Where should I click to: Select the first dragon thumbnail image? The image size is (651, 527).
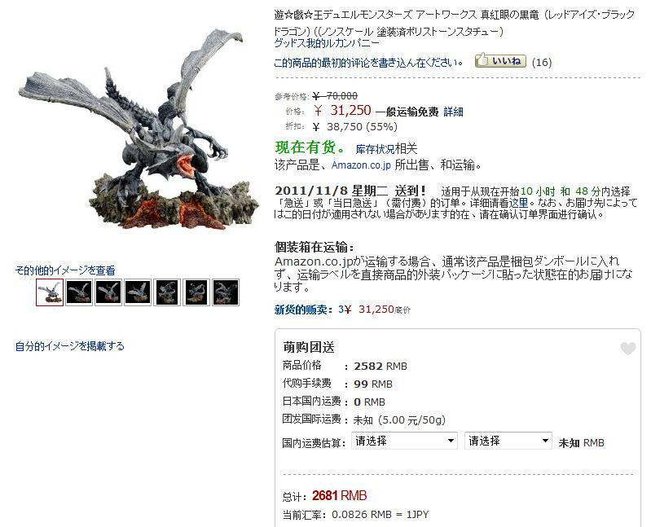tap(50, 292)
